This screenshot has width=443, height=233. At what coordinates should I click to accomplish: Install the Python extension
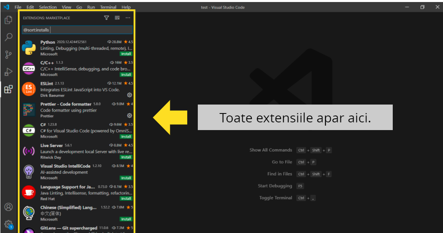tap(126, 54)
